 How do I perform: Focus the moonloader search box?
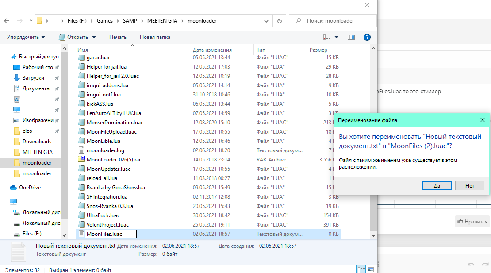coord(333,21)
